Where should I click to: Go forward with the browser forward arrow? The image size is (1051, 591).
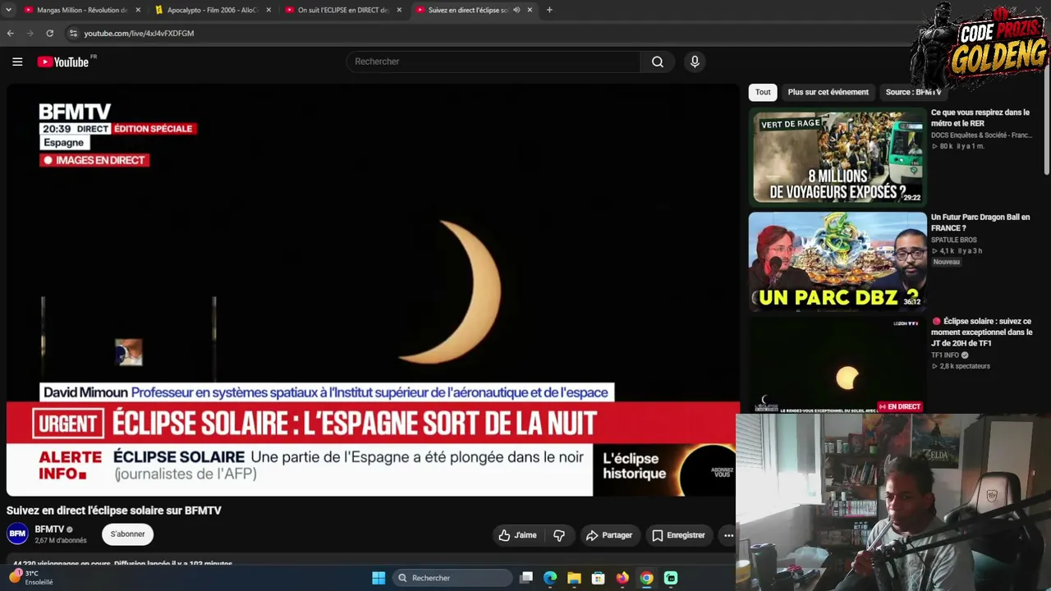[30, 33]
